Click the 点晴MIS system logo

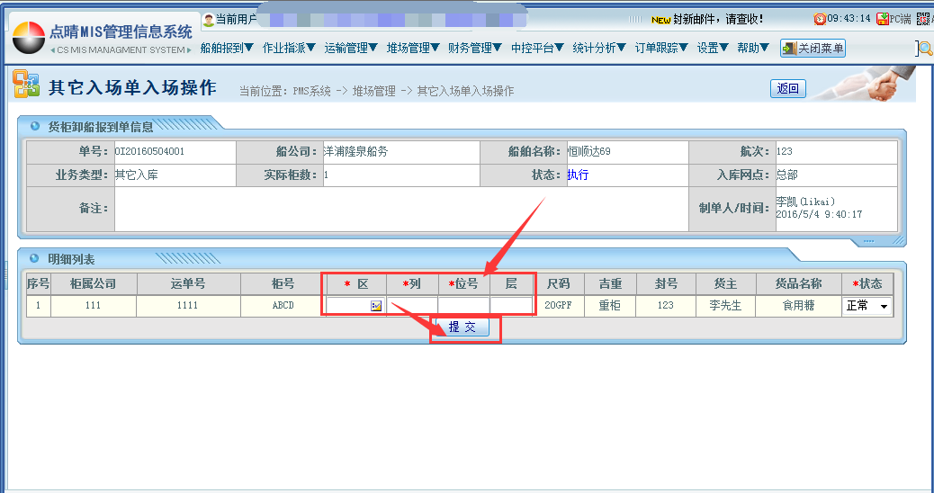(29, 38)
